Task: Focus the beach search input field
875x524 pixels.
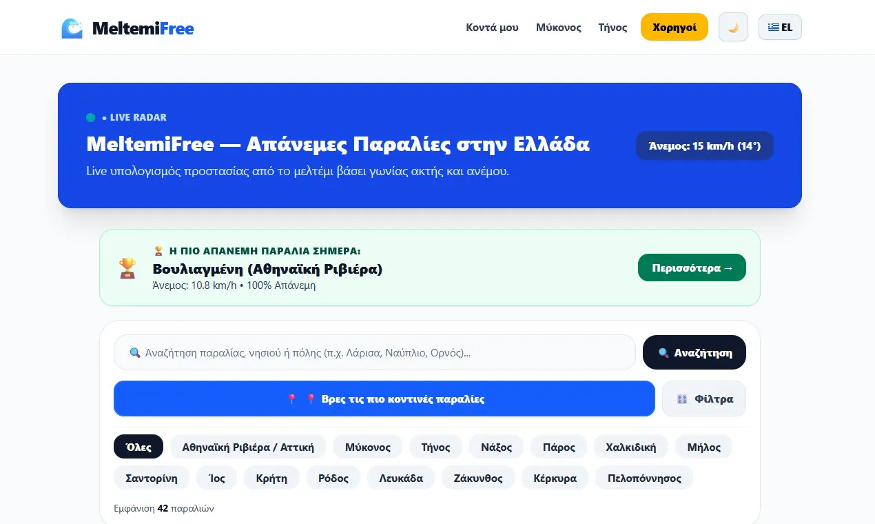Action: point(374,352)
